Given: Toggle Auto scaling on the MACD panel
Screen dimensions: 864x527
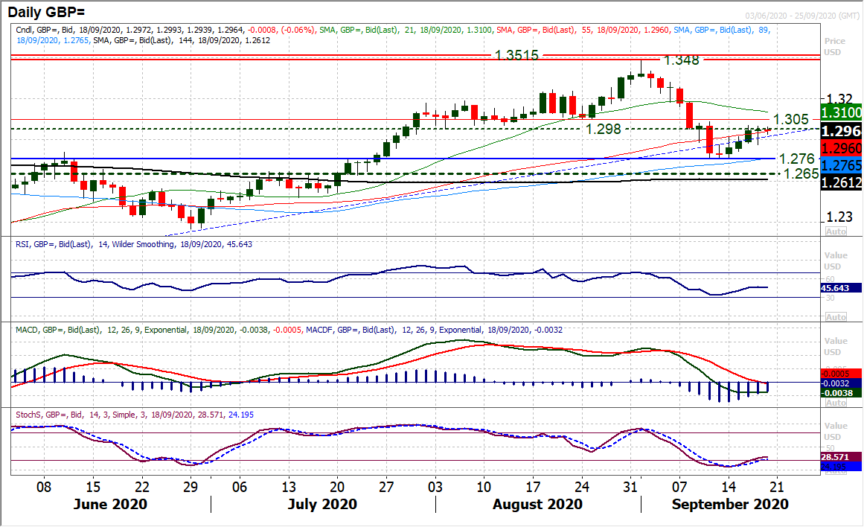Looking at the screenshot, I should coord(836,403).
